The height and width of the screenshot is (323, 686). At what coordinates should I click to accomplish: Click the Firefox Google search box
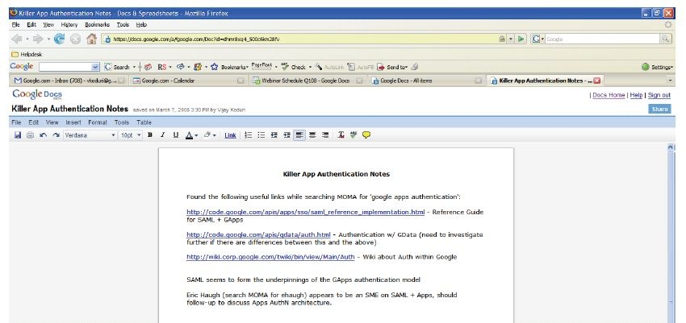(x=602, y=39)
